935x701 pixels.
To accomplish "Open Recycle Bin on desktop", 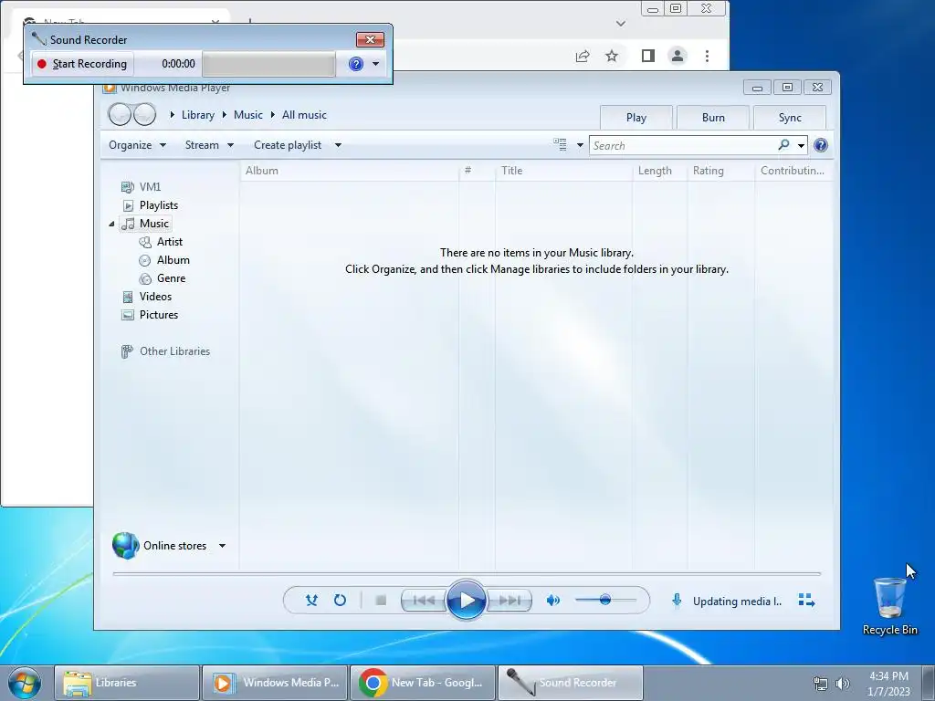I will click(889, 606).
